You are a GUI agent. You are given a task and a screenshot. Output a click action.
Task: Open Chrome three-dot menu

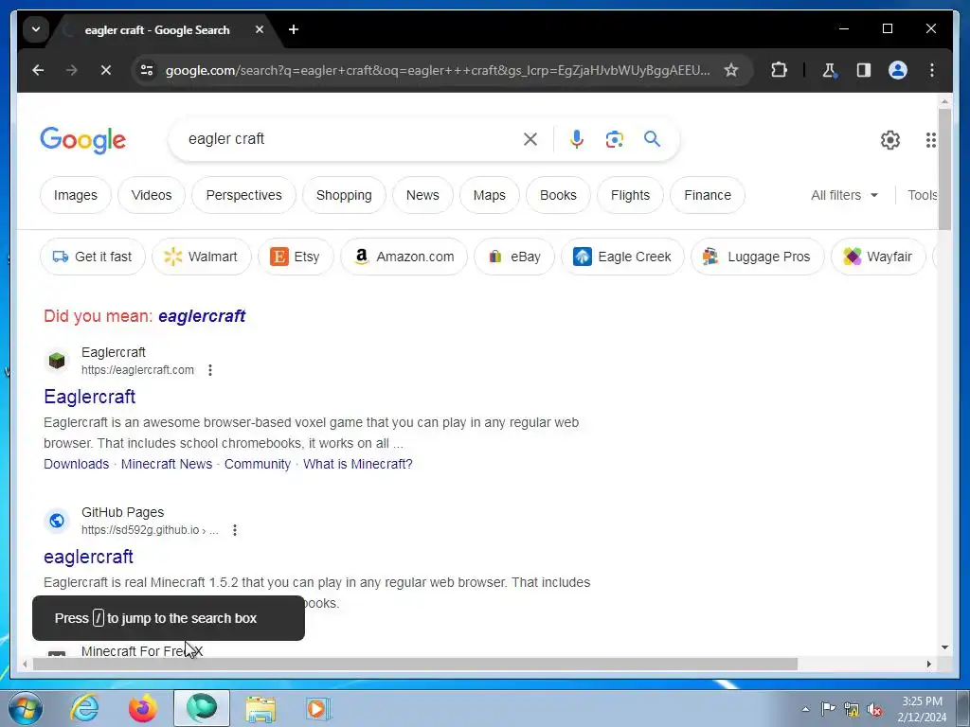point(932,70)
